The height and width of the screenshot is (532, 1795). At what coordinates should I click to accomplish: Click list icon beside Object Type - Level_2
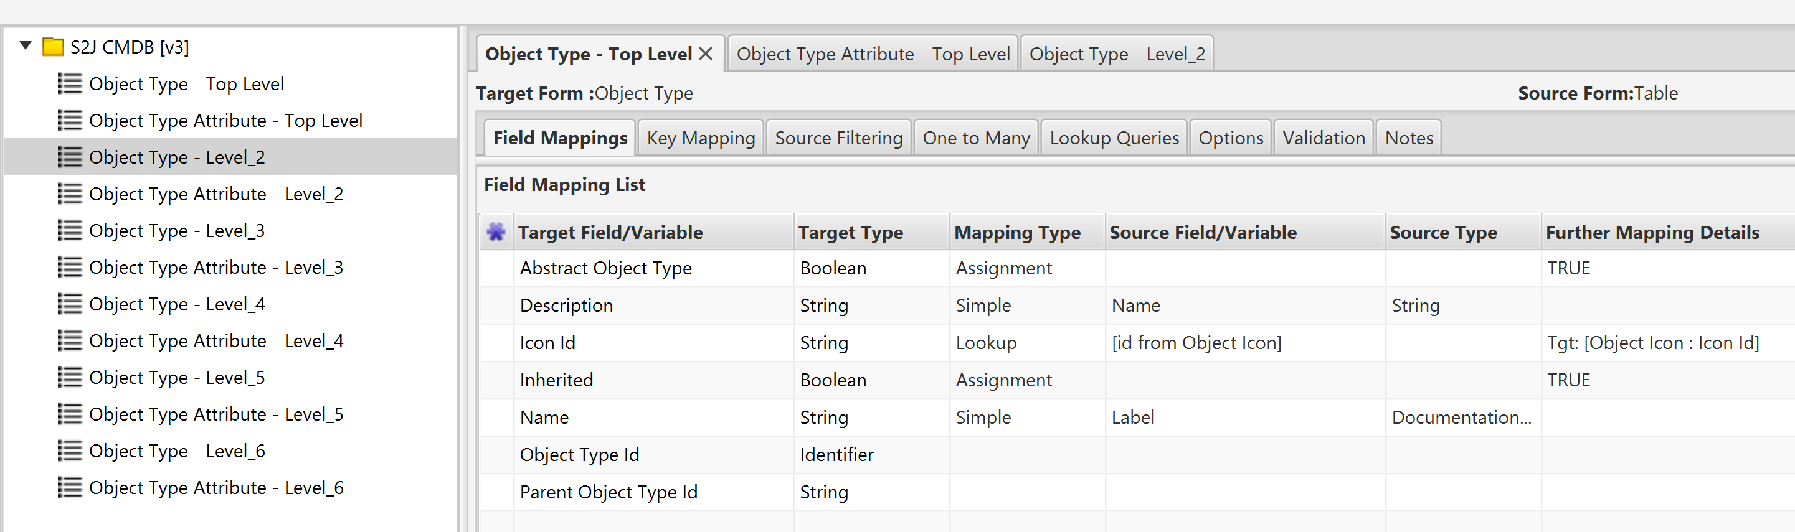[x=69, y=157]
